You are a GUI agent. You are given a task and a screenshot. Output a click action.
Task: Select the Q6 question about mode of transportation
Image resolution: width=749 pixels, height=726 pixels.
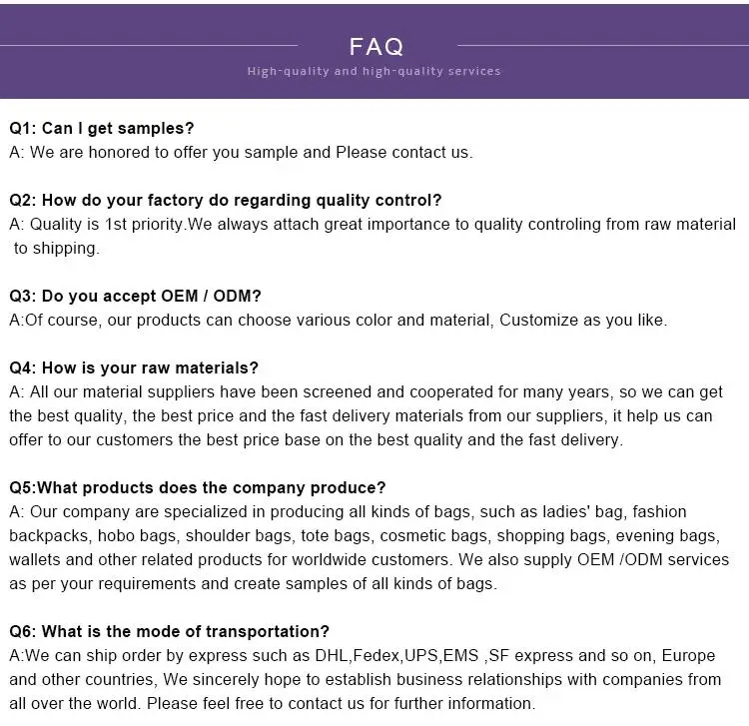click(x=170, y=632)
